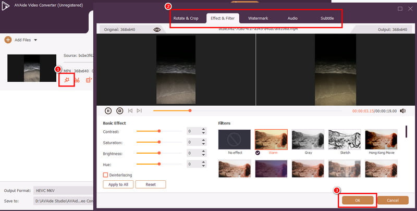417x211 pixels.
Task: Switch to the Rotate & Crop tab
Action: pos(186,18)
